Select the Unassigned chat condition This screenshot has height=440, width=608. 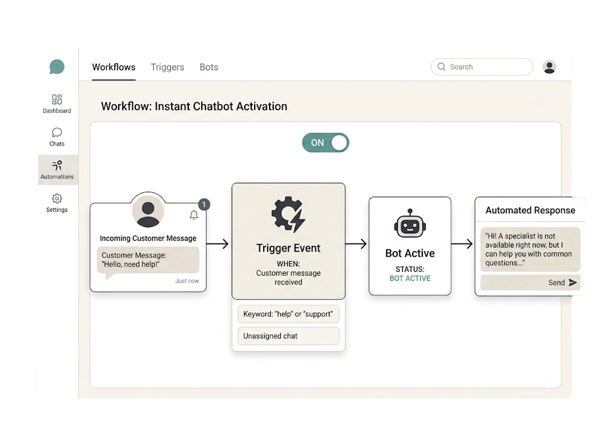(288, 336)
